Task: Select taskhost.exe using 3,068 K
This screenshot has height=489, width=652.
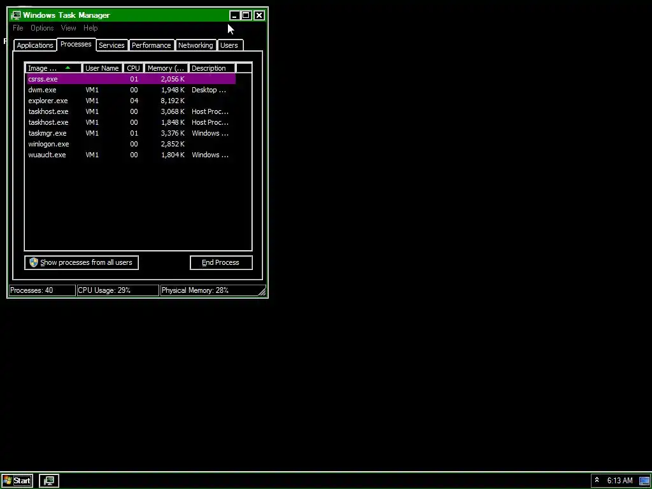Action: [131, 111]
